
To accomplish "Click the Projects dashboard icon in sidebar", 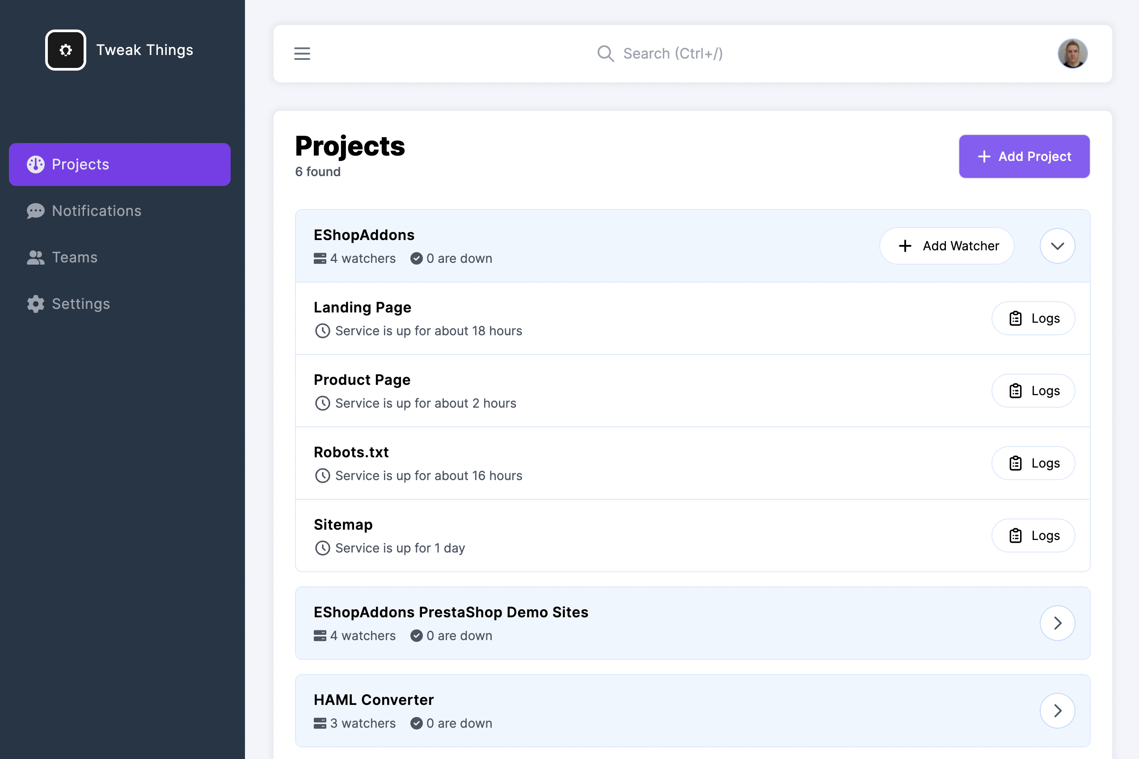I will click(x=35, y=164).
